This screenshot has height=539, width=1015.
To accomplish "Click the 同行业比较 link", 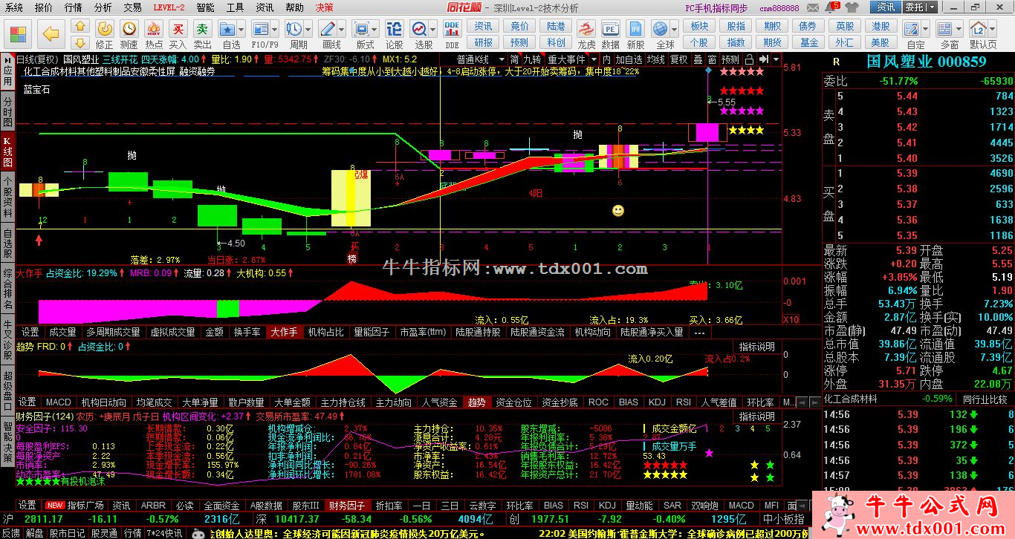I will click(x=985, y=399).
